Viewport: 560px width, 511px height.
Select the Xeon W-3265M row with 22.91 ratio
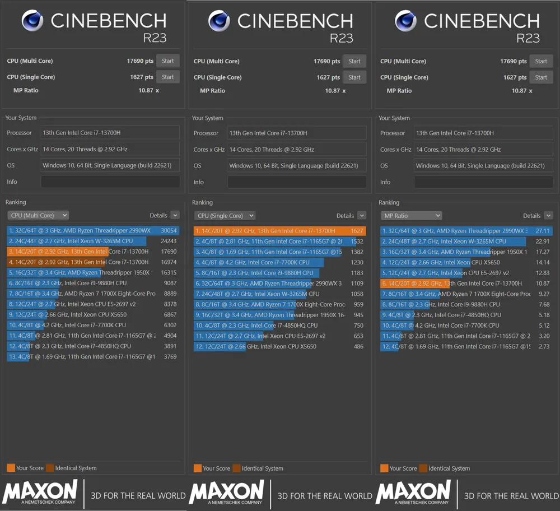466,241
